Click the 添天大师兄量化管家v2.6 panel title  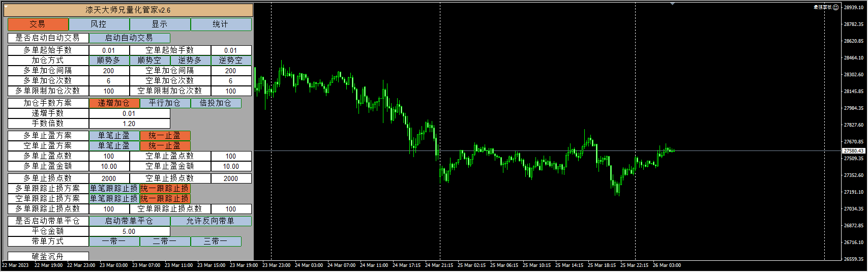[128, 10]
